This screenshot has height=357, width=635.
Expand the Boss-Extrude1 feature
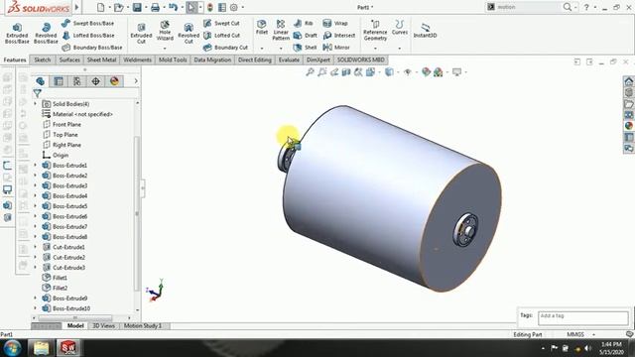pyautogui.click(x=36, y=166)
